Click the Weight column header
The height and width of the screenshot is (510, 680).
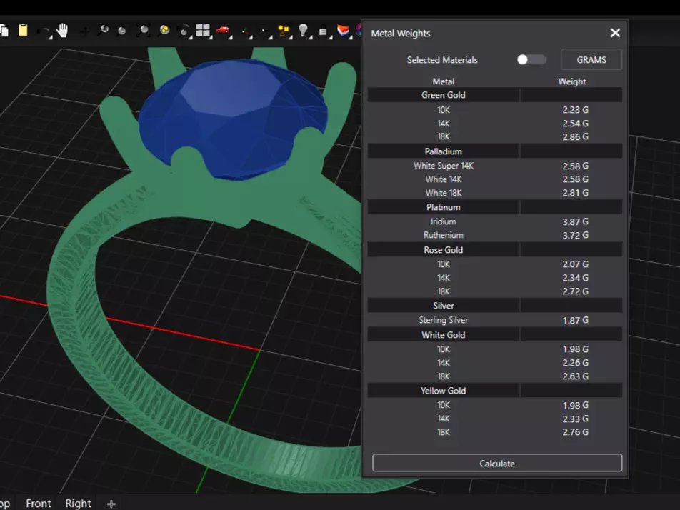click(571, 81)
